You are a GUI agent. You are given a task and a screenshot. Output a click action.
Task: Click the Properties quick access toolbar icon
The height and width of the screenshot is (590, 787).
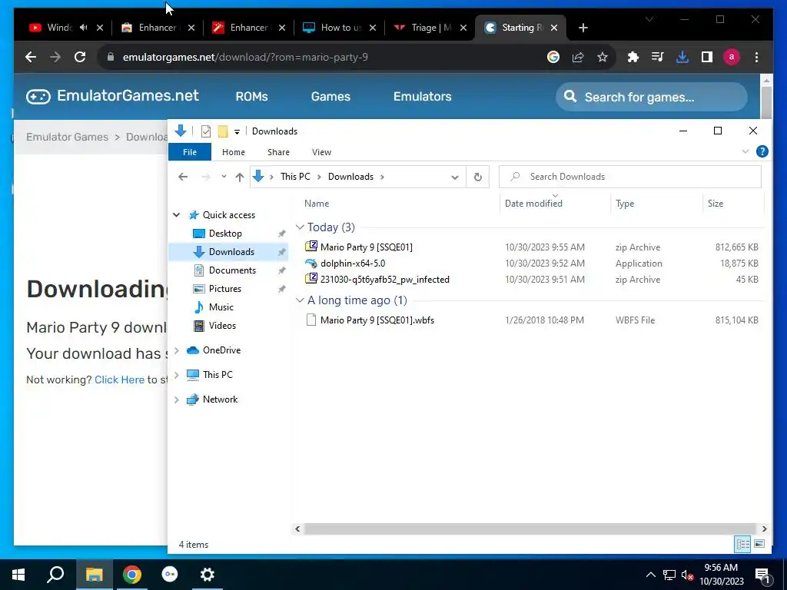[206, 131]
